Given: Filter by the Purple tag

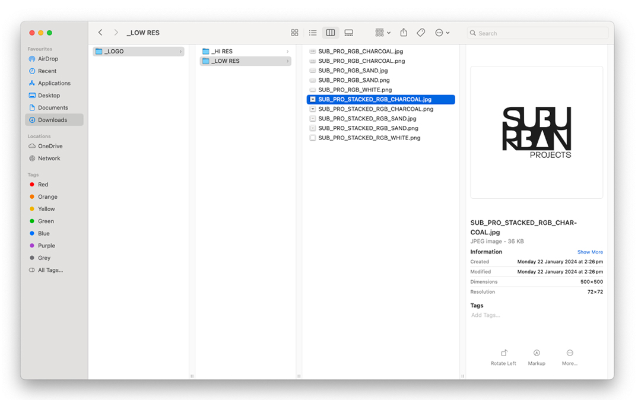Looking at the screenshot, I should tap(54, 246).
